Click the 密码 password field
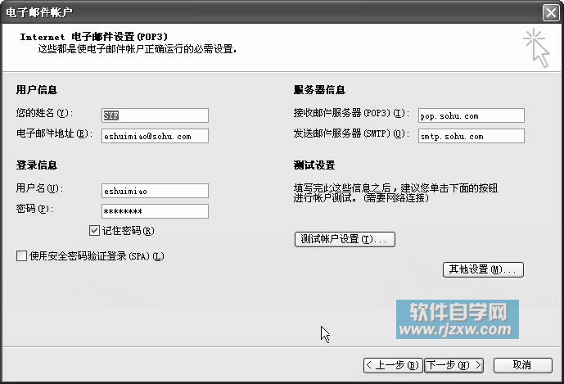The image size is (564, 384). point(155,211)
